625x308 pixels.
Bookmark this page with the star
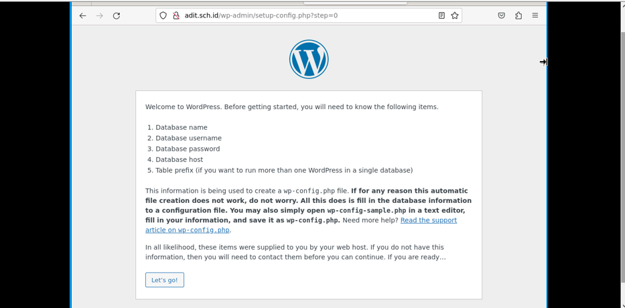tap(455, 15)
